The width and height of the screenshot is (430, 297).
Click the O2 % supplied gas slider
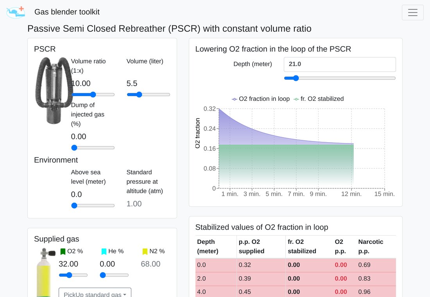(73, 275)
